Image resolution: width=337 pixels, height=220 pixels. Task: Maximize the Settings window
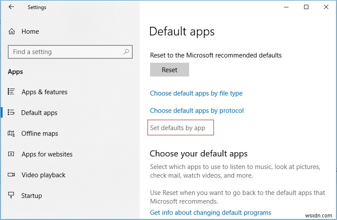click(306, 7)
